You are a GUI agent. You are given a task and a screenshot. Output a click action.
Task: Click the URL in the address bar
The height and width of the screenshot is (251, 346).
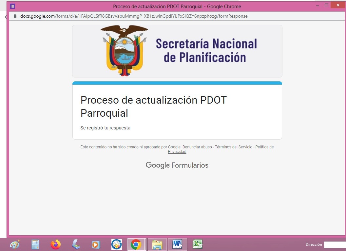134,16
